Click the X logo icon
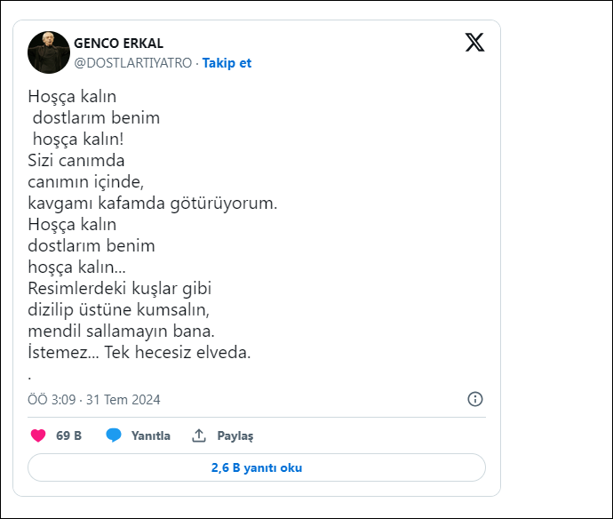Screen dimensions: 613x519 474,42
